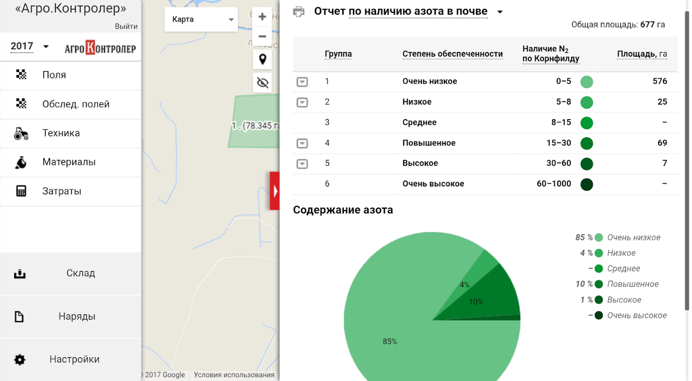Click the Высокое color dot in table

coord(587,164)
